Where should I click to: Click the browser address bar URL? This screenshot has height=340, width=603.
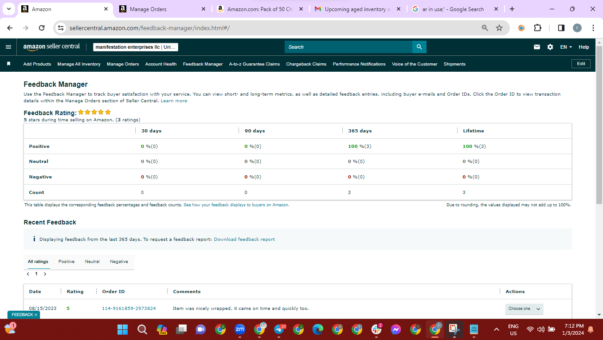click(x=149, y=28)
